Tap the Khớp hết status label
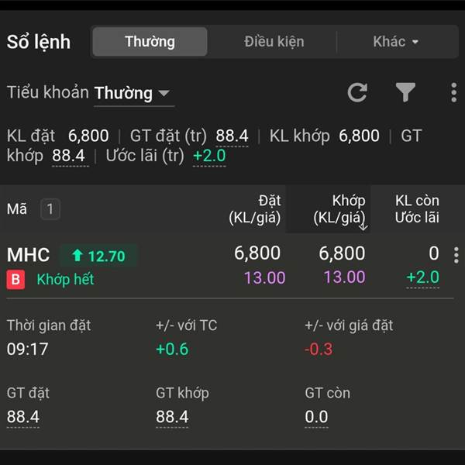 (66, 279)
